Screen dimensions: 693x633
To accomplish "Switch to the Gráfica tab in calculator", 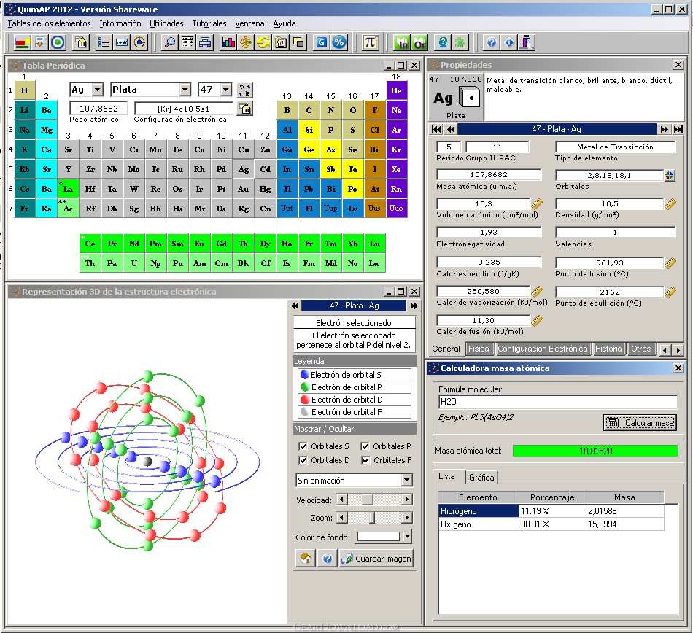I will (481, 478).
